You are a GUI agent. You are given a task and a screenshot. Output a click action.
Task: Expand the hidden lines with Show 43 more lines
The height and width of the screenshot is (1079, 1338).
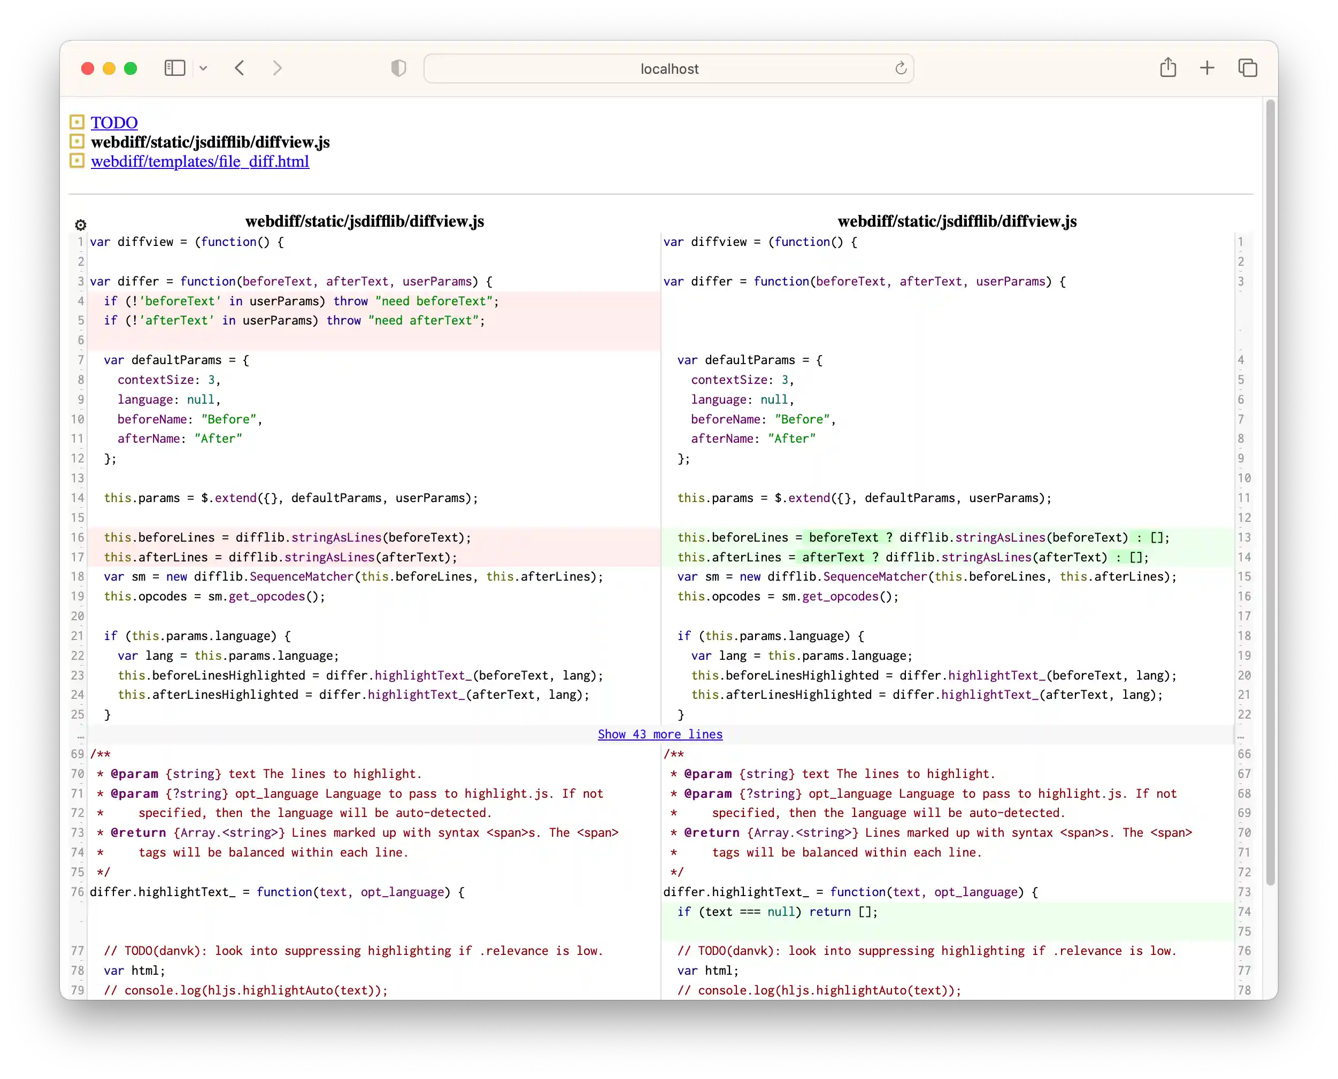coord(660,734)
